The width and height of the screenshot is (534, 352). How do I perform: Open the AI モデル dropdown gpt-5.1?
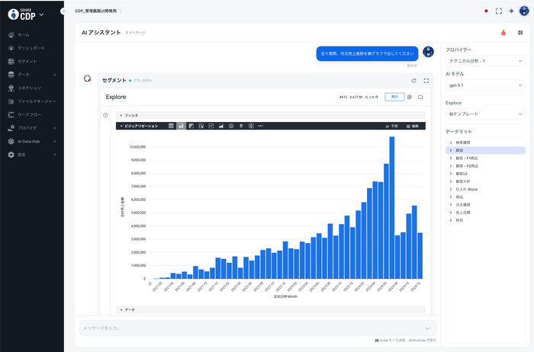coord(484,87)
